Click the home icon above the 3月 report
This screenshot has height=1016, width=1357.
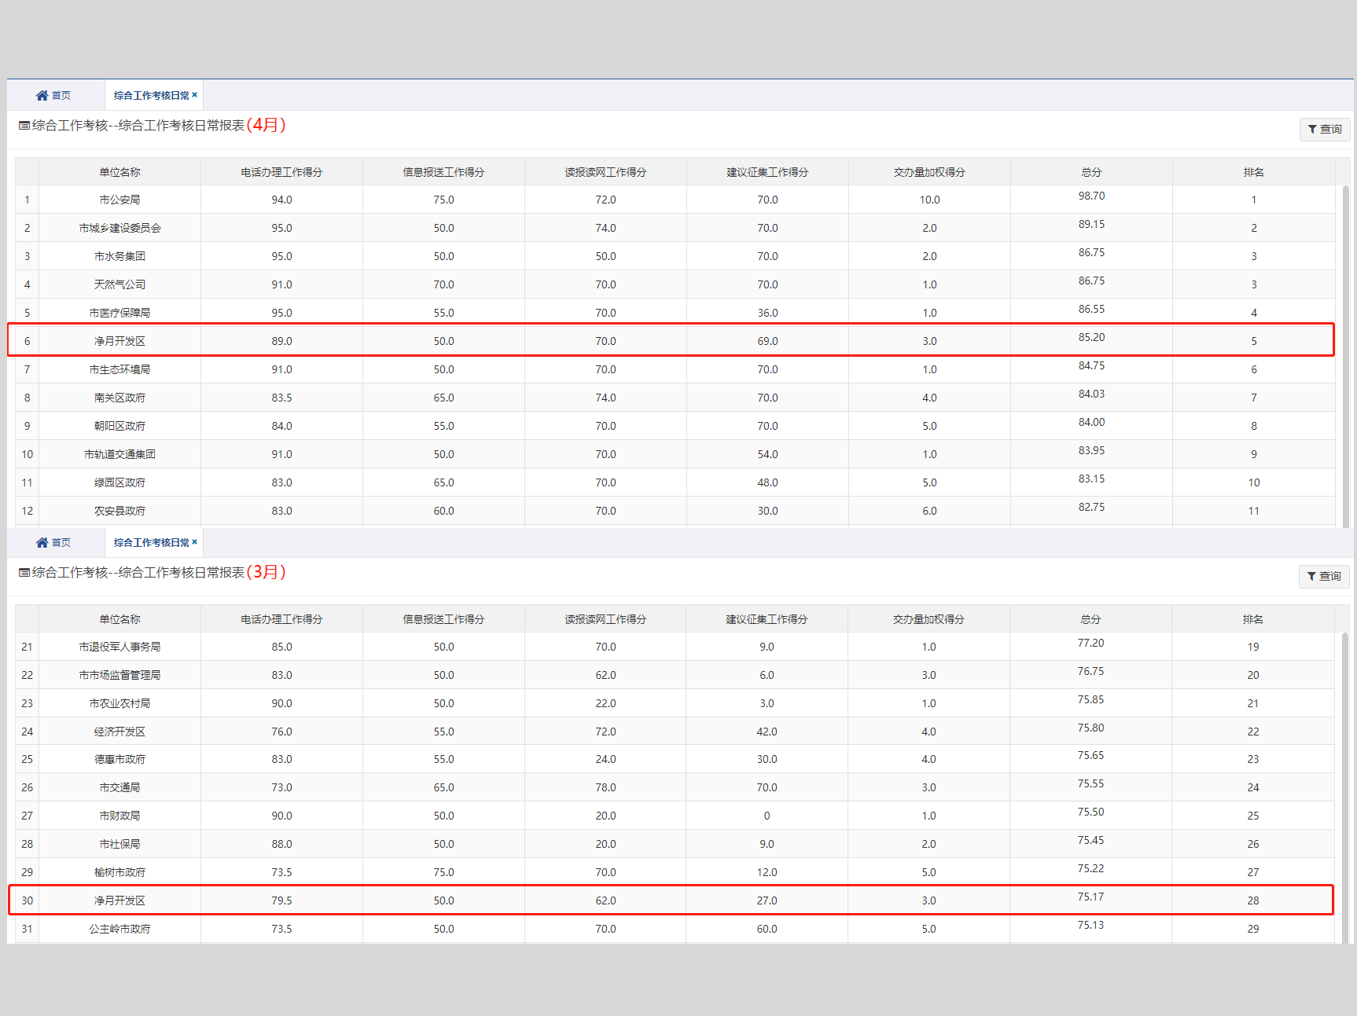[42, 542]
